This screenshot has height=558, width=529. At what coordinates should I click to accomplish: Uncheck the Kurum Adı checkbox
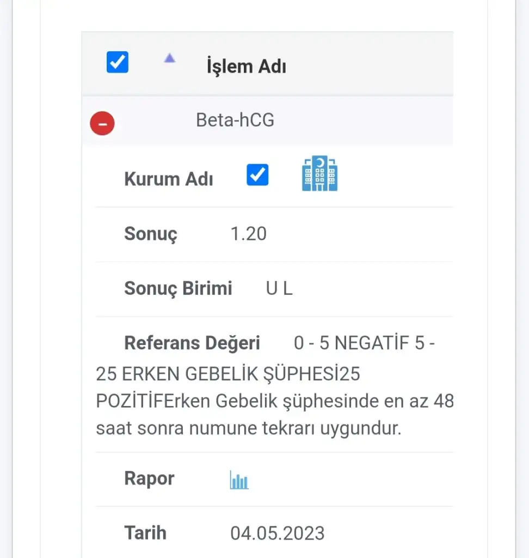coord(257,175)
